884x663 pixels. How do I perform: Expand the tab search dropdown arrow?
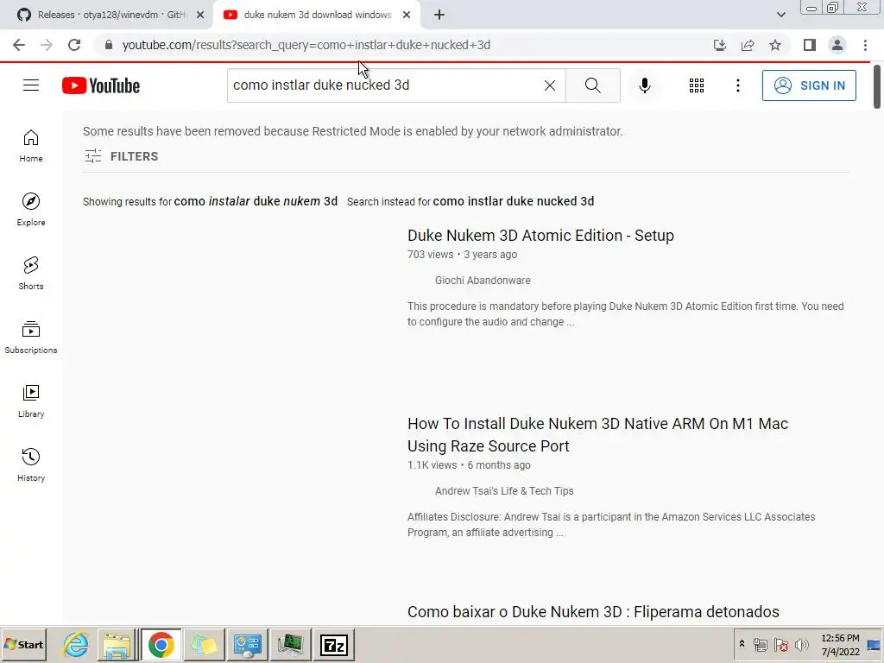click(x=780, y=15)
